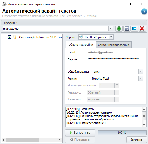Screen dimensions: 148x144
Task: Close the window with title bar X
Action: [142, 4]
